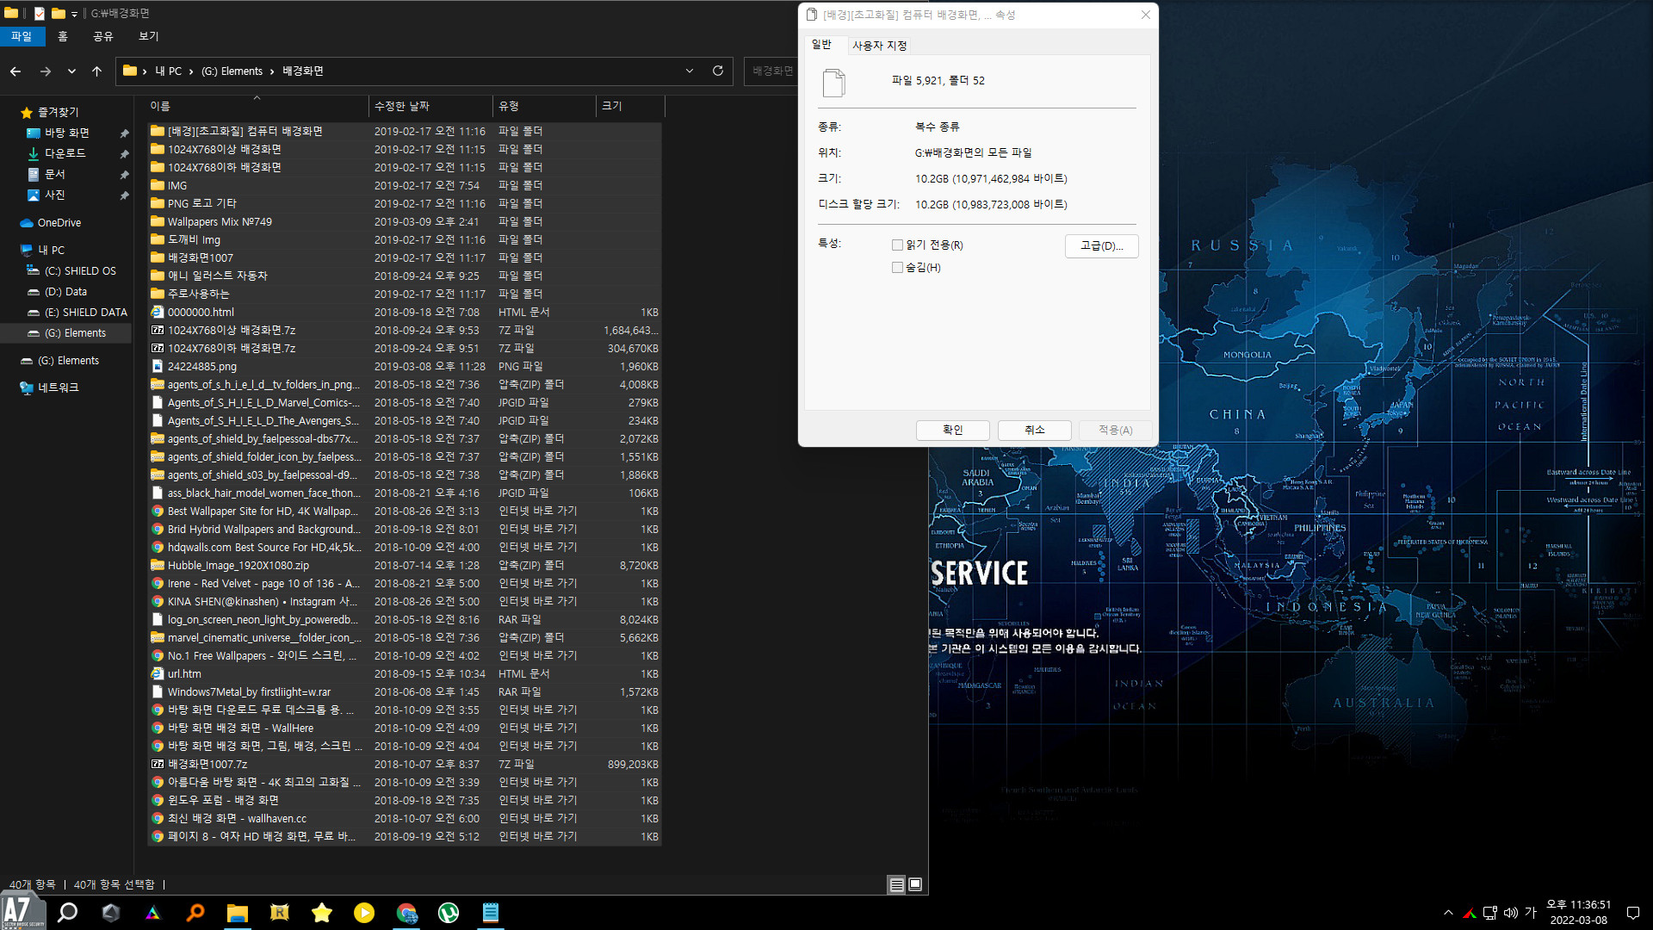The image size is (1653, 930).
Task: Open taskbar search magnifier icon
Action: tap(67, 913)
